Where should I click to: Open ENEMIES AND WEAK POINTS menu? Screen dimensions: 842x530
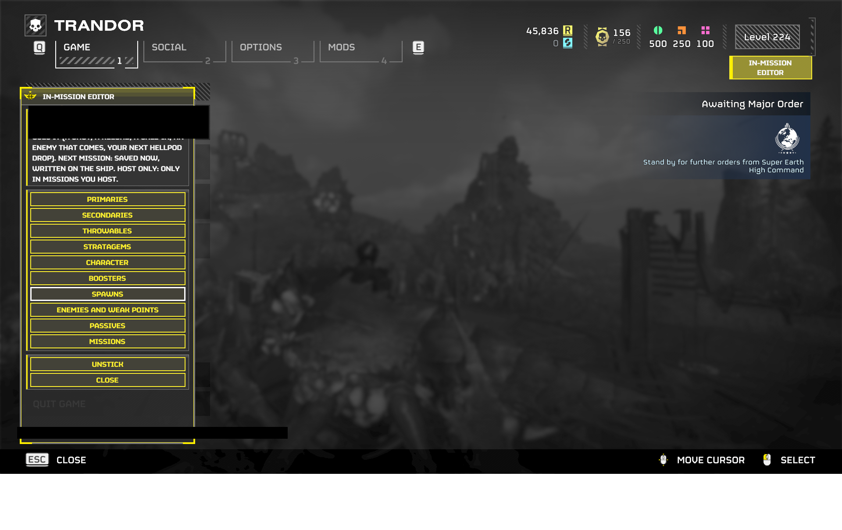pyautogui.click(x=107, y=310)
